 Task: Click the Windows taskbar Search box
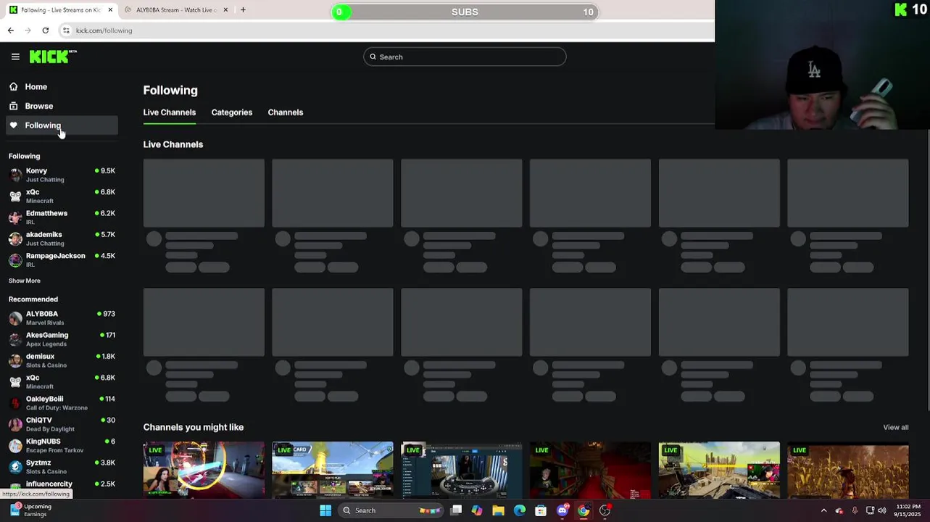(x=391, y=510)
